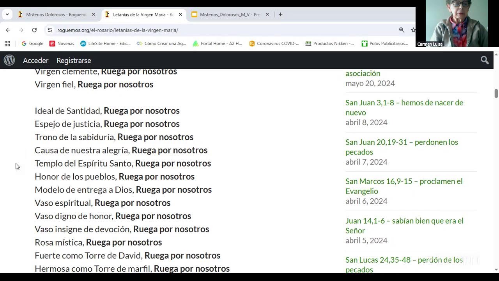Screen dimensions: 499x281
Task: Click the line 'Causa de nuestra alegría'
Action: pyautogui.click(x=121, y=150)
